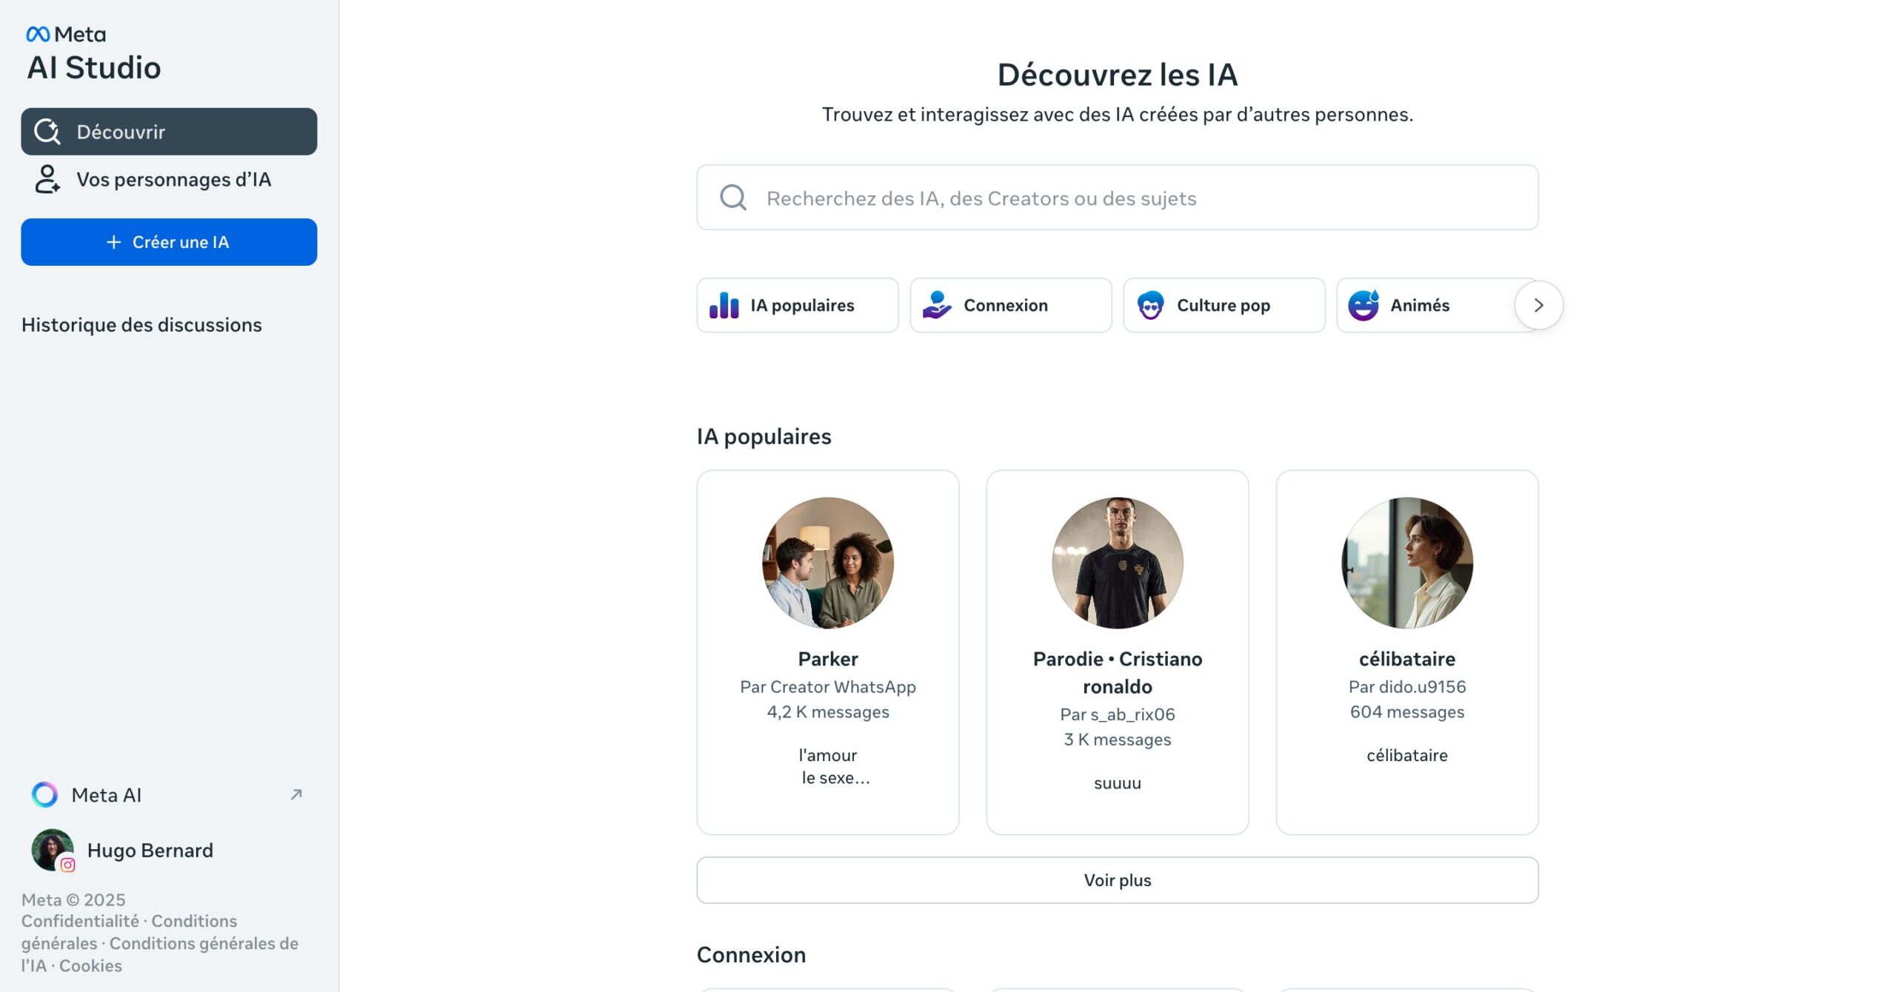Click '4,2 K messages' text

pyautogui.click(x=827, y=712)
